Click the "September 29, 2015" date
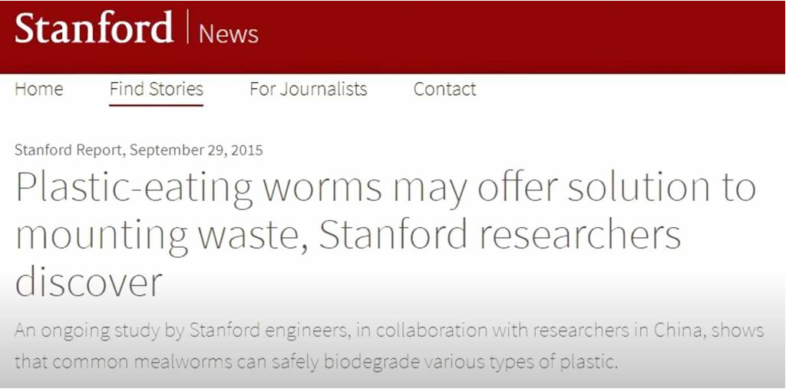The image size is (786, 389). (x=196, y=150)
